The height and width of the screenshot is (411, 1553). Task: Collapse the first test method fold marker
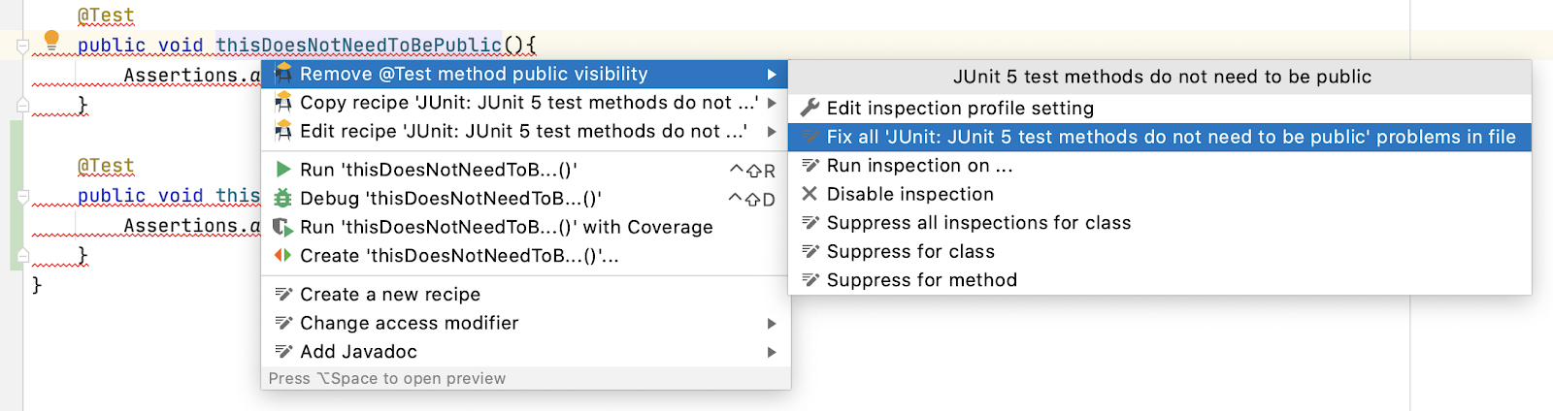22,46
